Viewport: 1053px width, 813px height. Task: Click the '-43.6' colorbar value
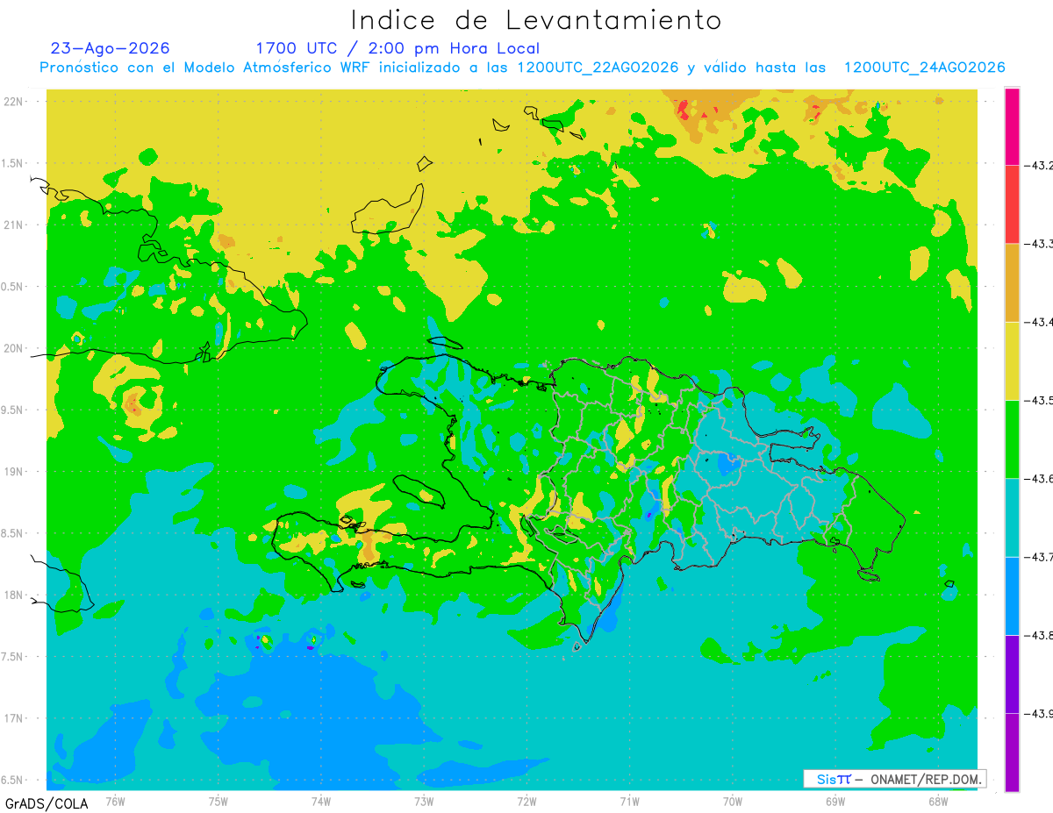[1040, 478]
